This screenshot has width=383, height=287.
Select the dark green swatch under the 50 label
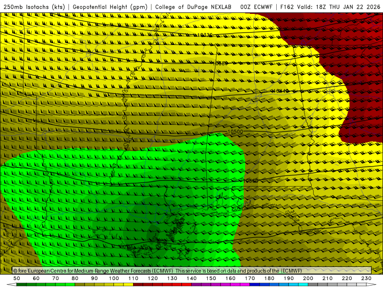click(22, 285)
